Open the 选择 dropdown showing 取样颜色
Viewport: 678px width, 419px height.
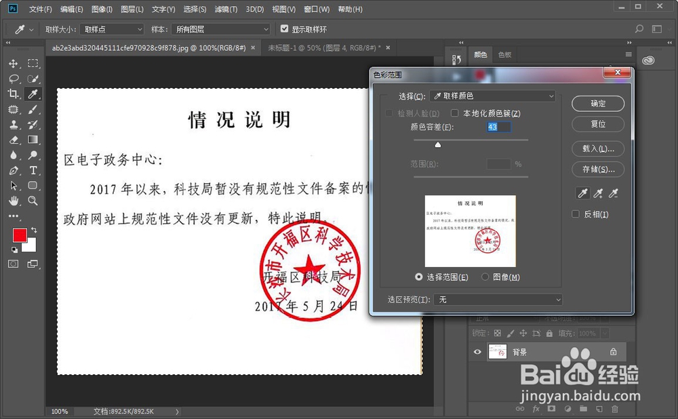coord(492,96)
